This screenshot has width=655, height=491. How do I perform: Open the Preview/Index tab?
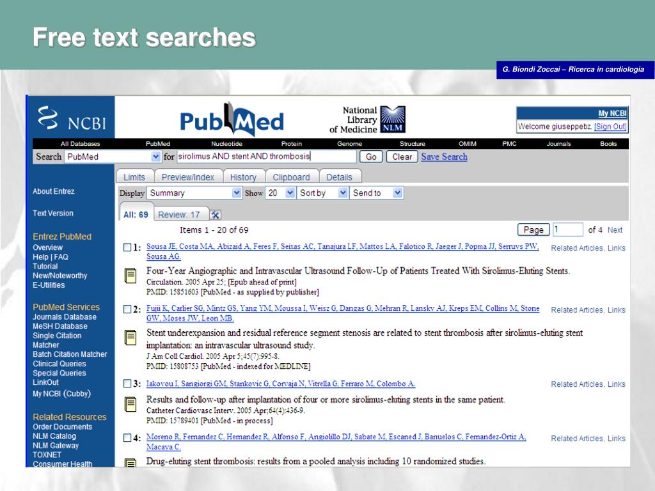click(x=188, y=177)
